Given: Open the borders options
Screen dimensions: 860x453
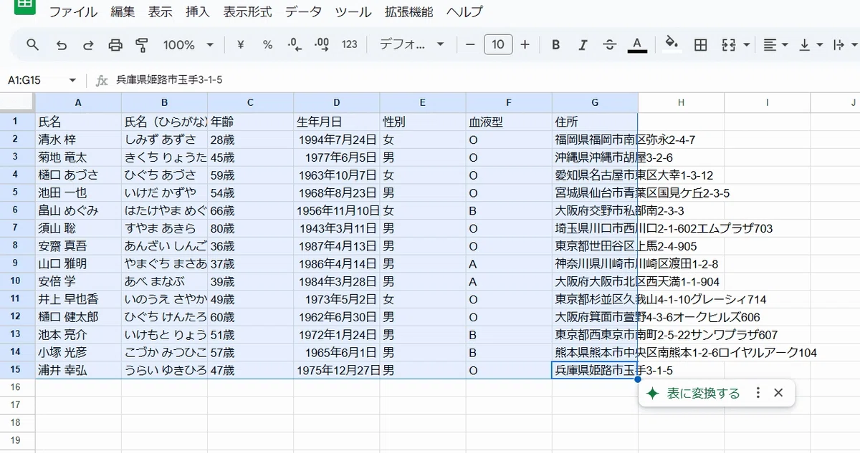Looking at the screenshot, I should pos(701,44).
